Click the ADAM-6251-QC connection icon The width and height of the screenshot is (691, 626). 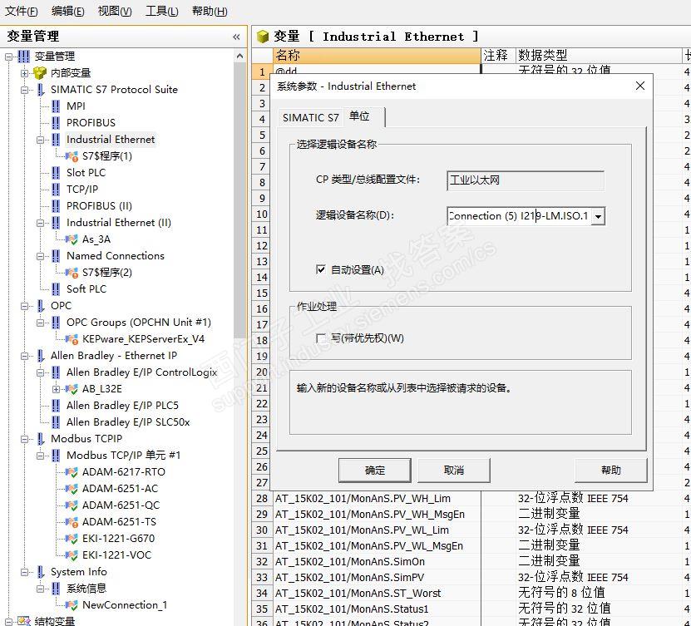pos(72,505)
